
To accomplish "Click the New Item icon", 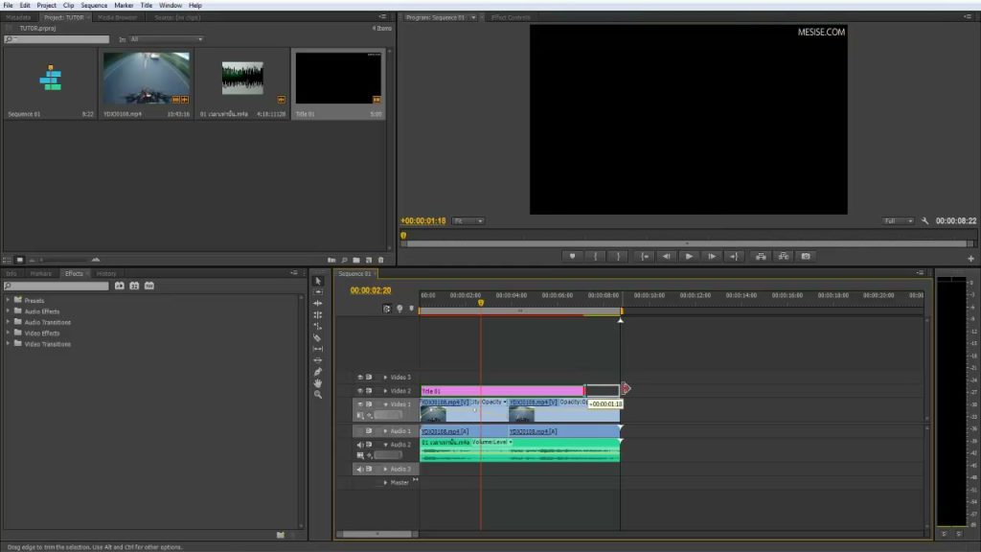I will [369, 260].
